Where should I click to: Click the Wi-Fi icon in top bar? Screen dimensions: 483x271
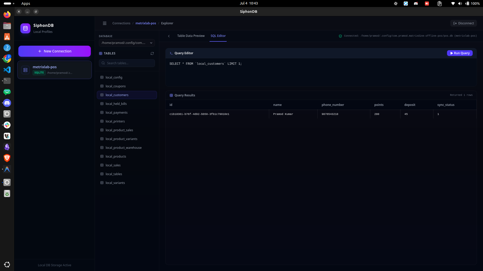click(453, 4)
